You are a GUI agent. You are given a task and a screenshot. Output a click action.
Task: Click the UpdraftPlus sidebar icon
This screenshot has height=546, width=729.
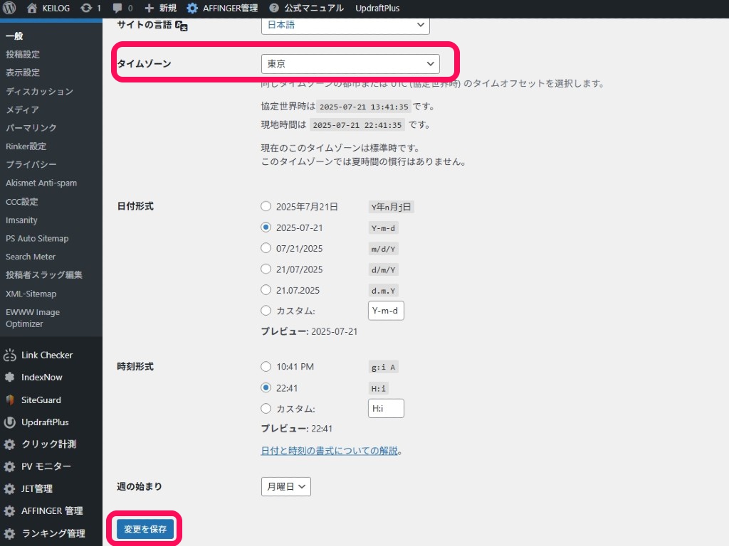tap(10, 422)
